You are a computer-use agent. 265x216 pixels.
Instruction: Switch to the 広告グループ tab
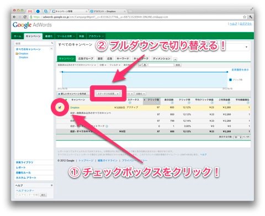pos(86,58)
